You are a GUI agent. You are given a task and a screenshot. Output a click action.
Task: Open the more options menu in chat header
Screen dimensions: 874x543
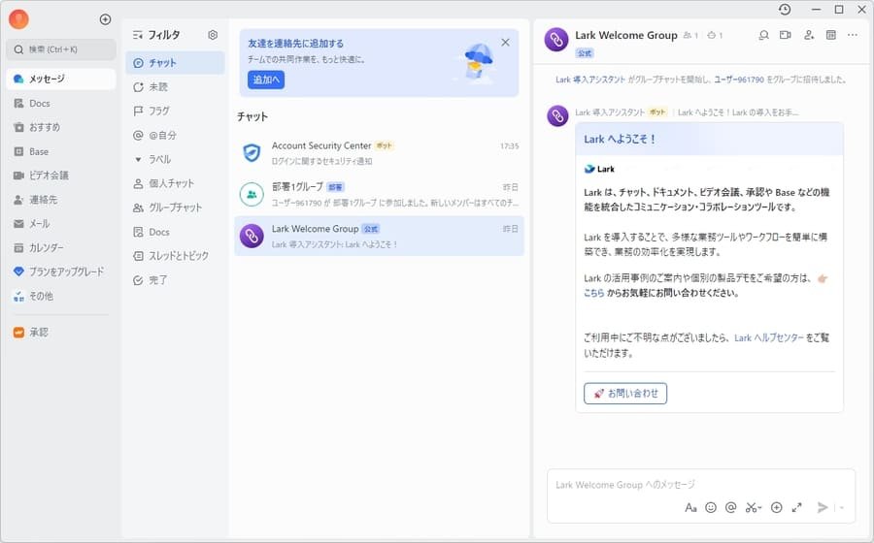853,35
